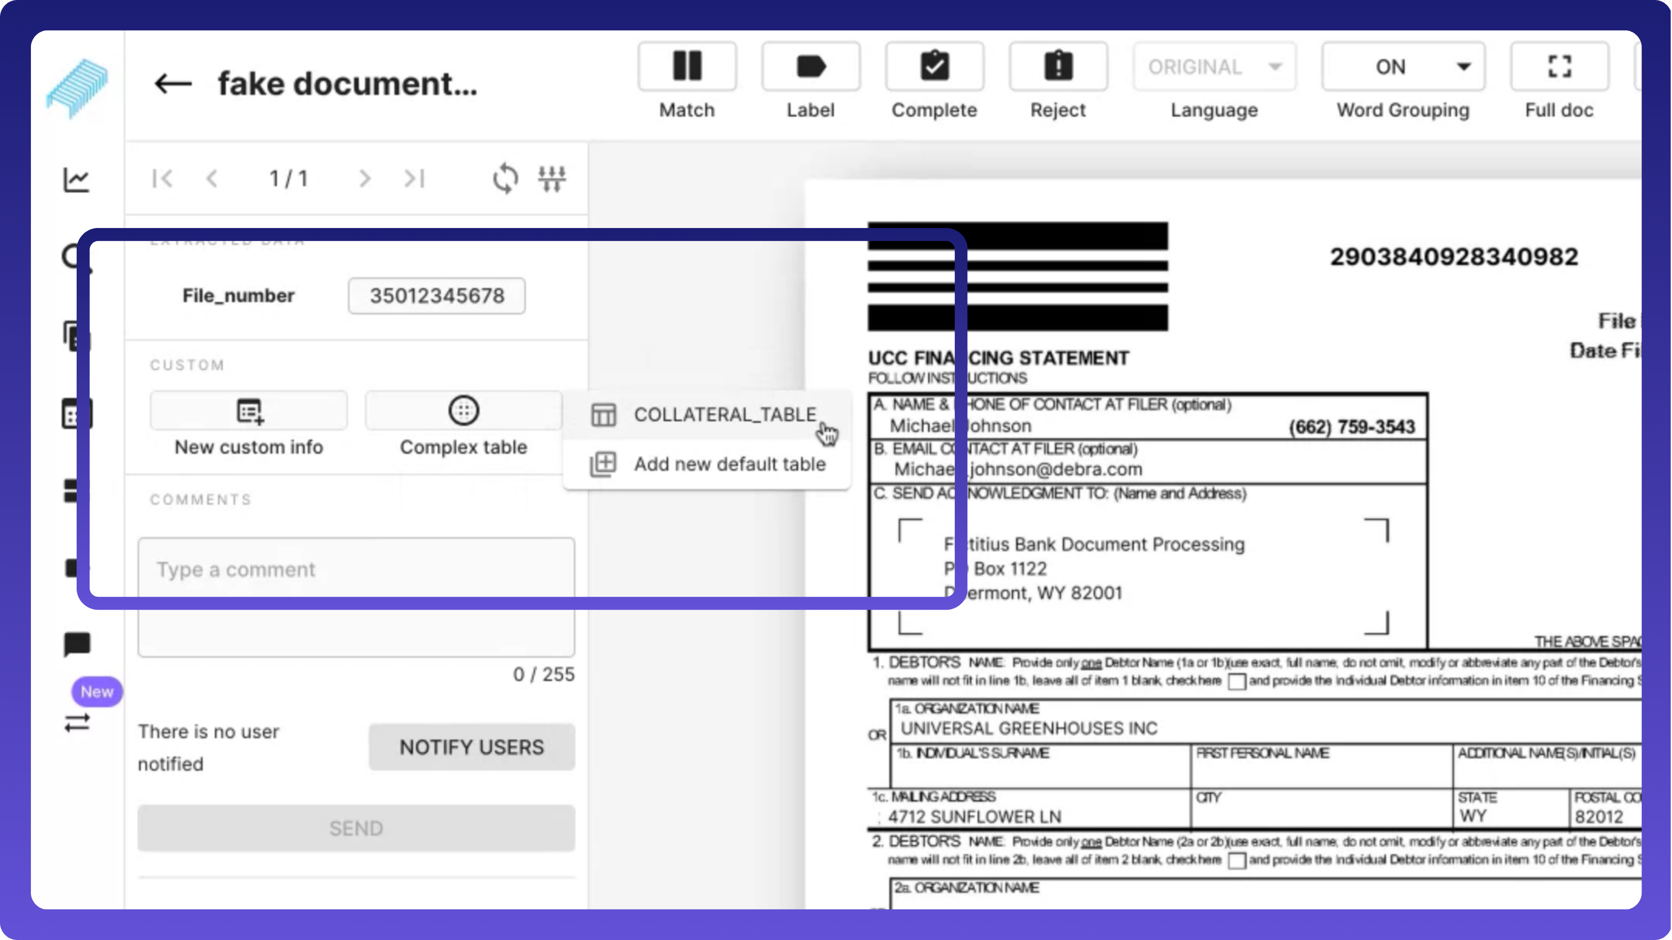Reject the document via clipboard-alert icon
This screenshot has height=940, width=1672.
pos(1058,67)
